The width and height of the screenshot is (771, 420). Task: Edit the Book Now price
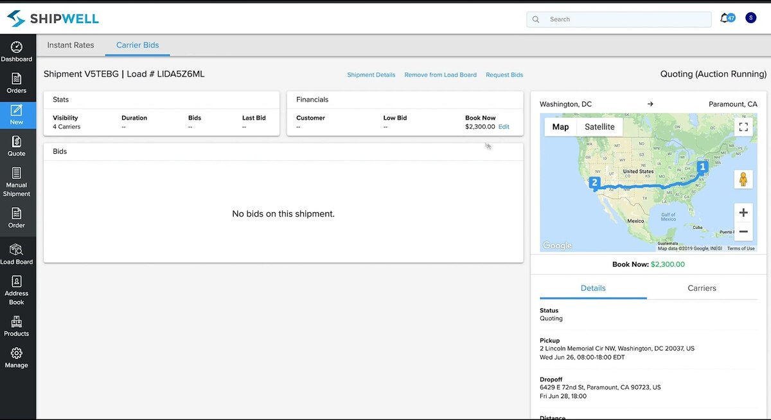[x=504, y=127]
